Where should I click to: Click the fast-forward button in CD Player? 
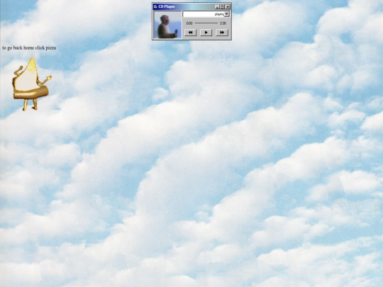pyautogui.click(x=222, y=33)
